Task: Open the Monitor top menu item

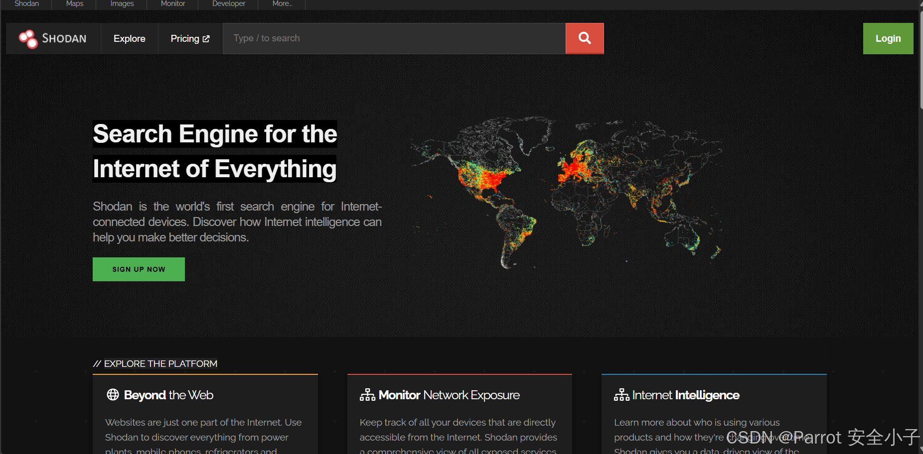Action: (x=173, y=3)
